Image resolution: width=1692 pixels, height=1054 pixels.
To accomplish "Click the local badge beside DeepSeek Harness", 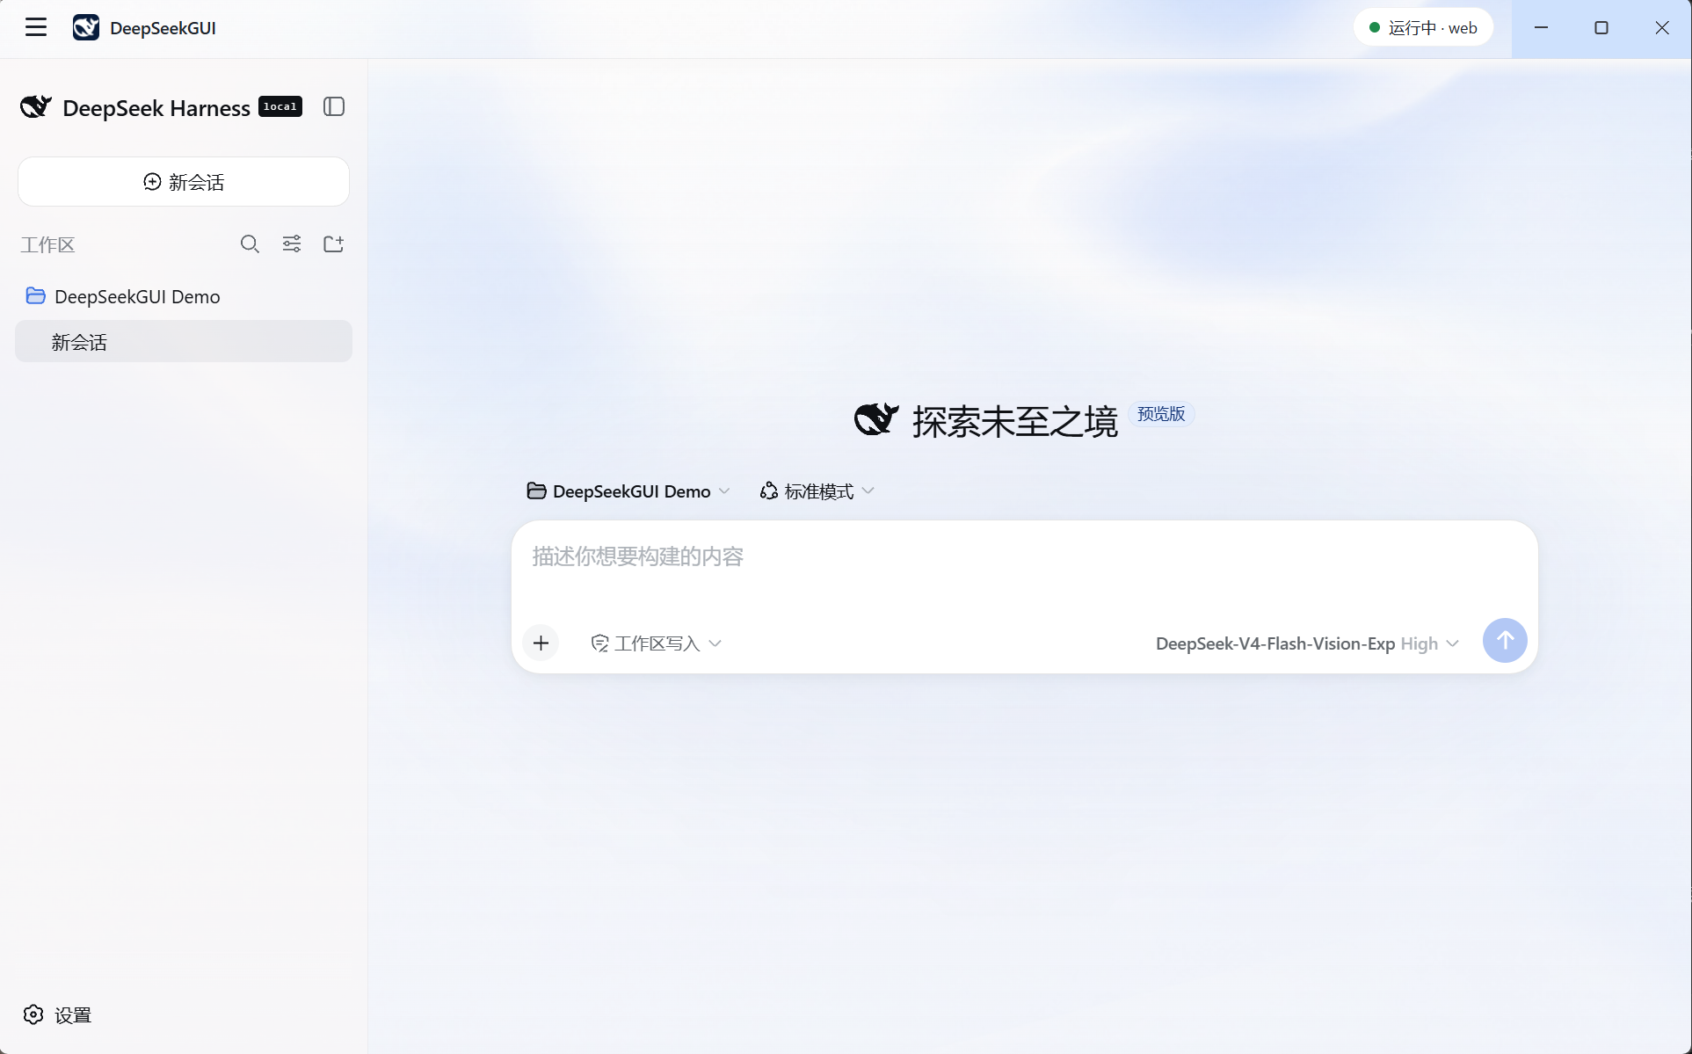I will point(280,106).
